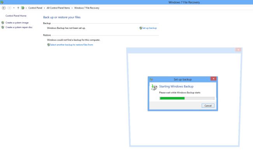Close the Set up backup dialog
The height and width of the screenshot is (154, 253).
[x=213, y=79]
